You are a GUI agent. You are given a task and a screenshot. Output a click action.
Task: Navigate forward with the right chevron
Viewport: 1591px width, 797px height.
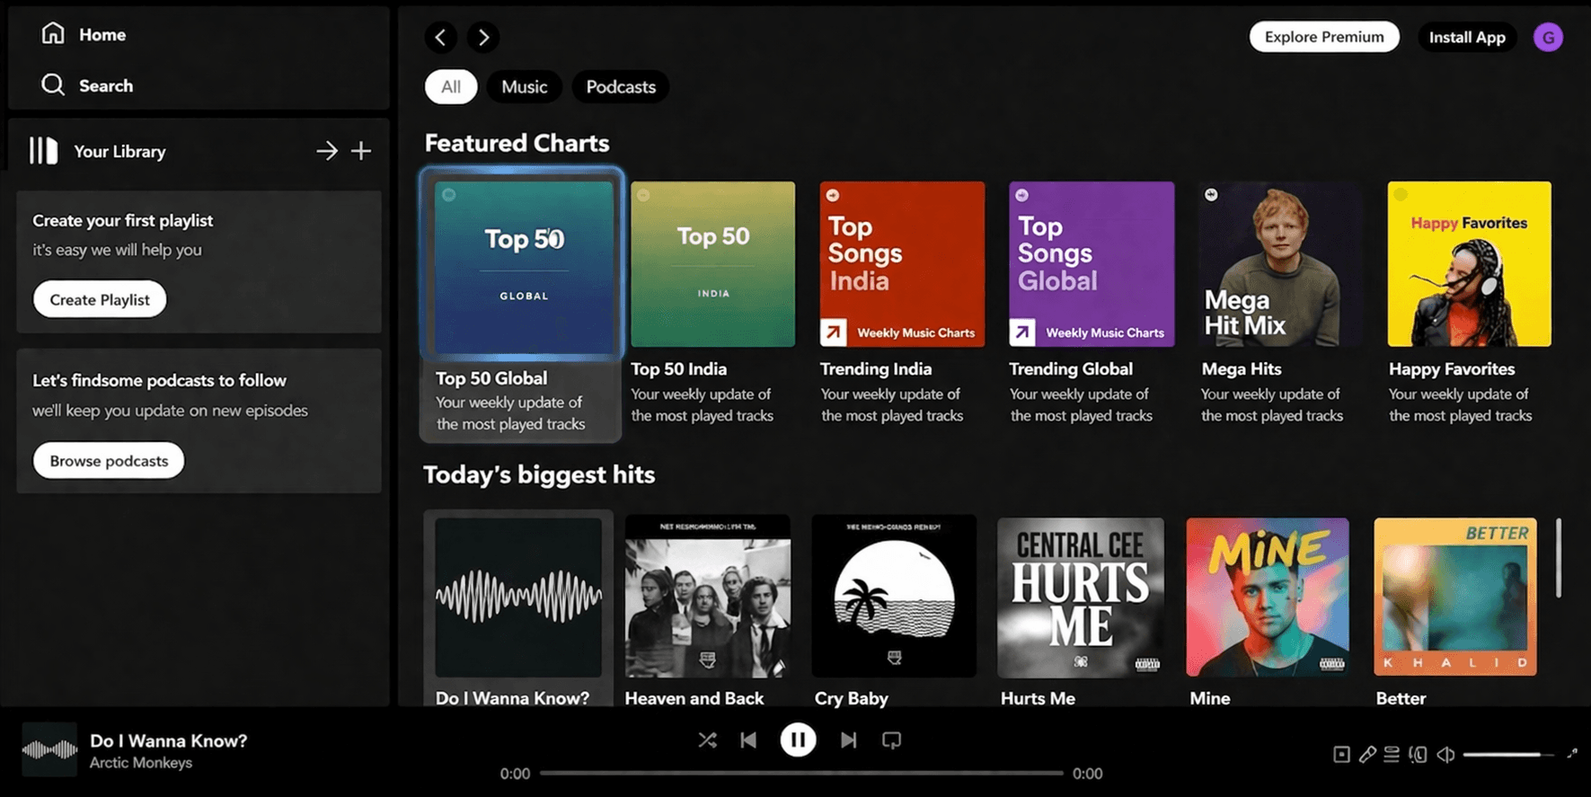point(483,37)
